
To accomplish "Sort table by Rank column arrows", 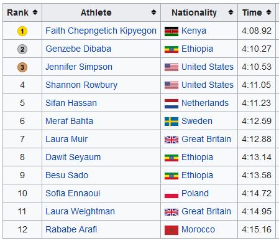I will 35,12.
